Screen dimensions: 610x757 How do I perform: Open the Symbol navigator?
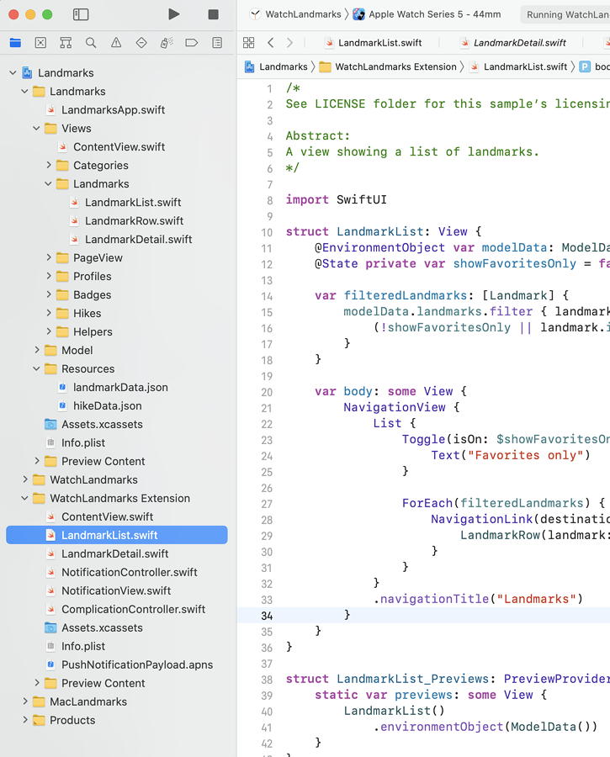point(66,43)
